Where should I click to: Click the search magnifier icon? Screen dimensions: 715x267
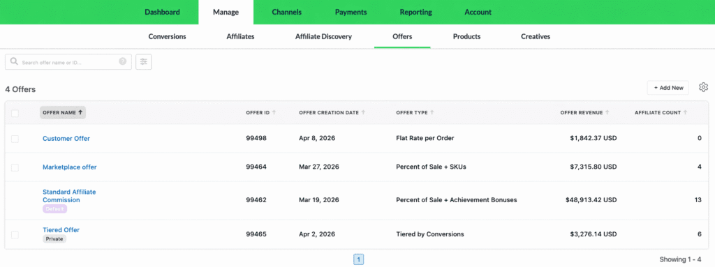[x=14, y=61]
